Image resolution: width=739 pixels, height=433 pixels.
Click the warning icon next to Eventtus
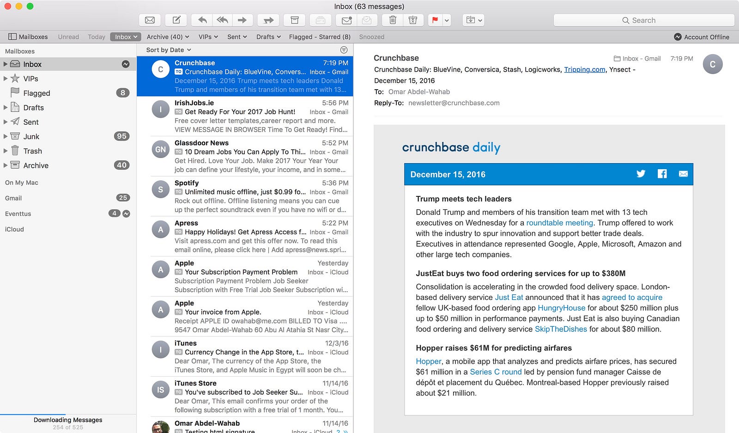[x=126, y=213]
